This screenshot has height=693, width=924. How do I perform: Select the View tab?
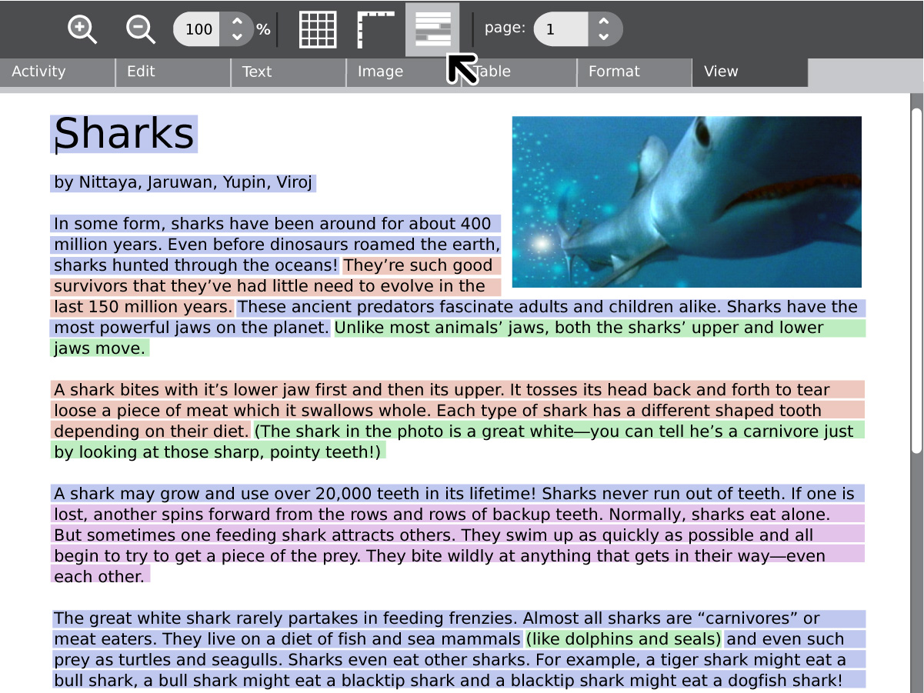point(749,72)
